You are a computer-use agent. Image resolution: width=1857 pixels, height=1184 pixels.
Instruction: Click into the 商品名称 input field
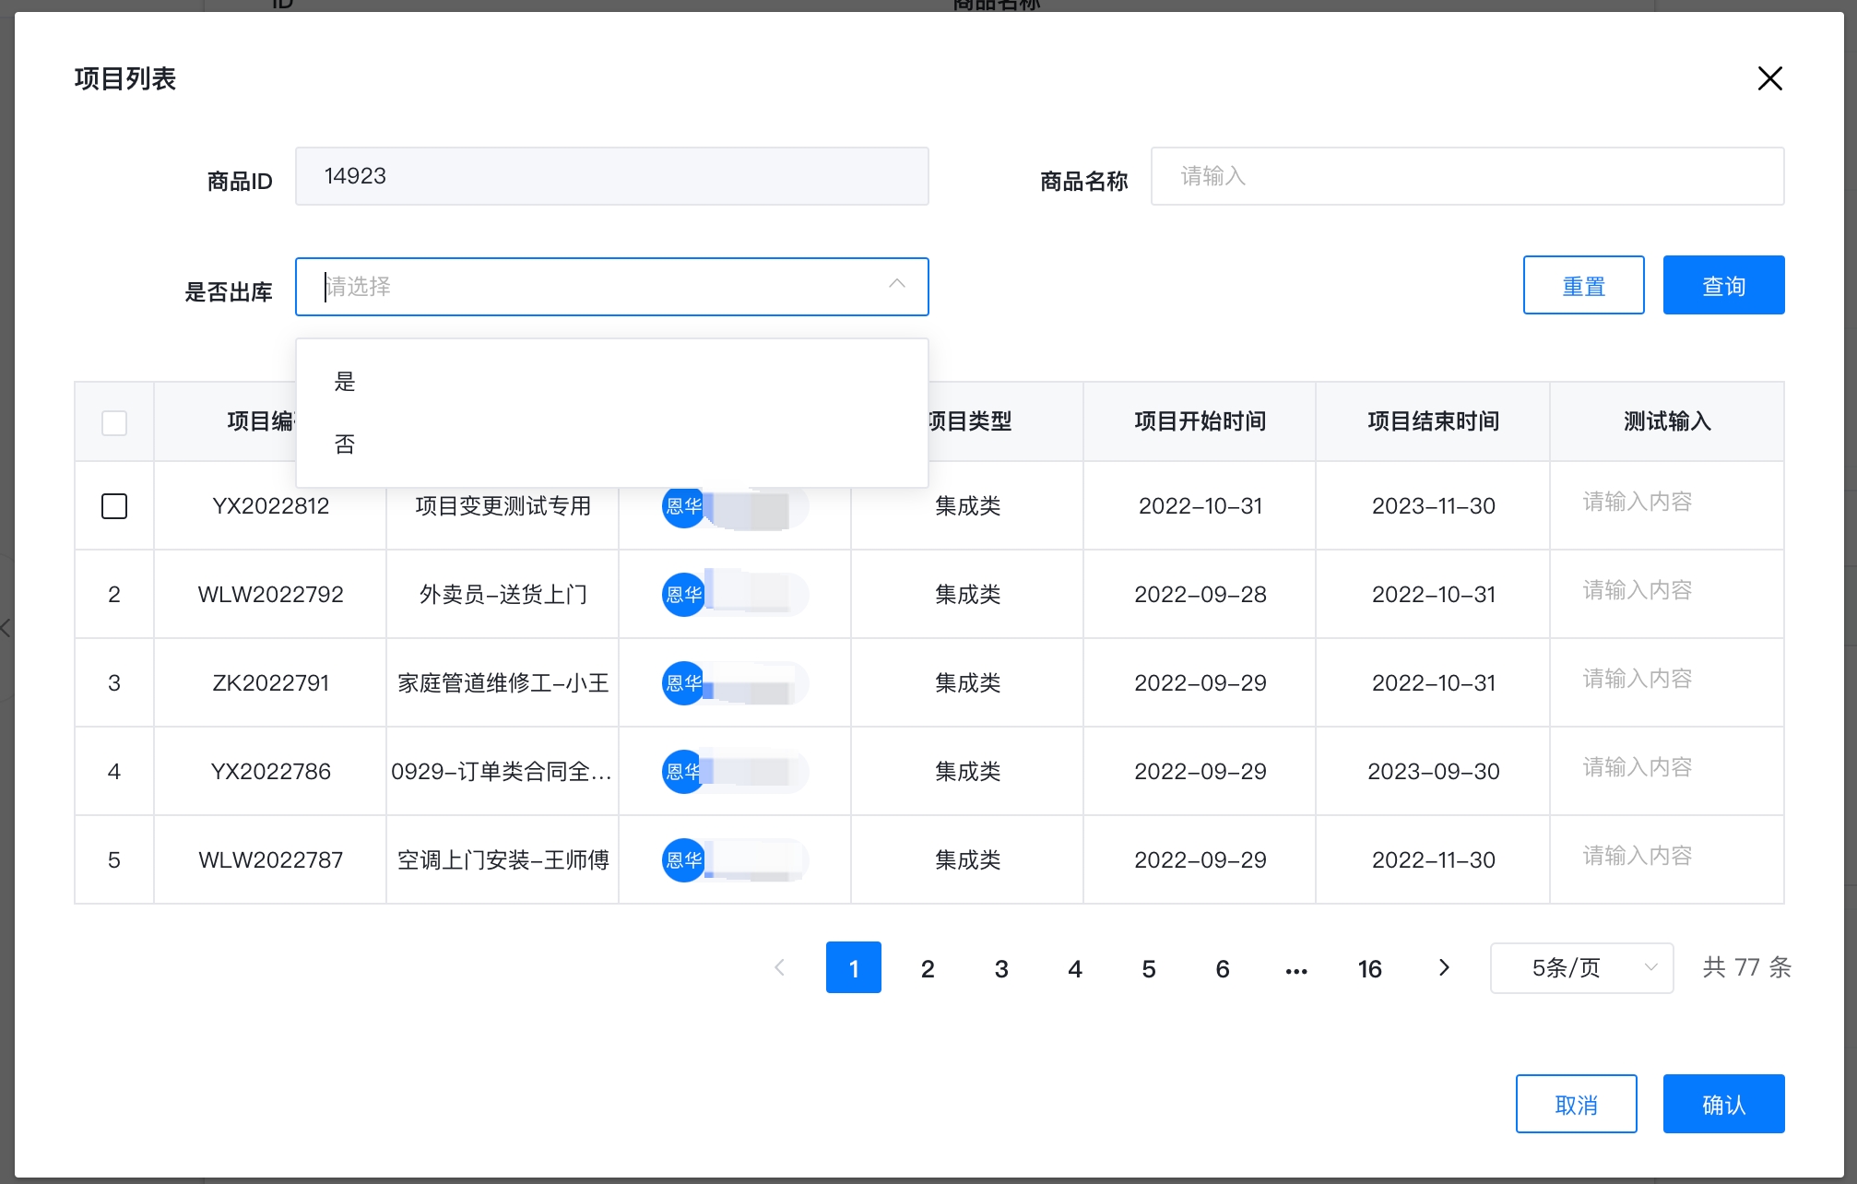pos(1466,176)
